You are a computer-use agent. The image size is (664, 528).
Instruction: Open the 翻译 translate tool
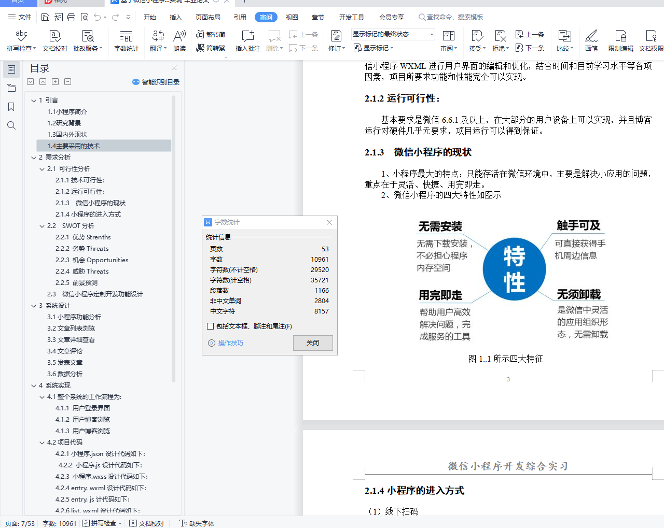coord(158,40)
